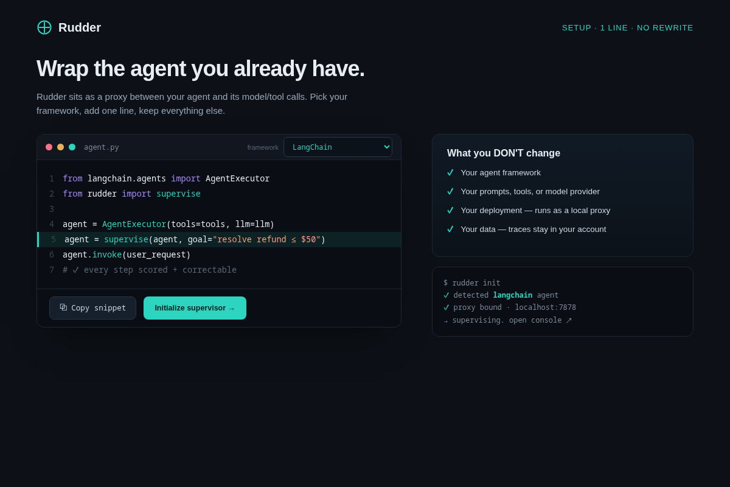Click checkmark beside 'Your data' item
Screen dimensions: 730x487
450,229
